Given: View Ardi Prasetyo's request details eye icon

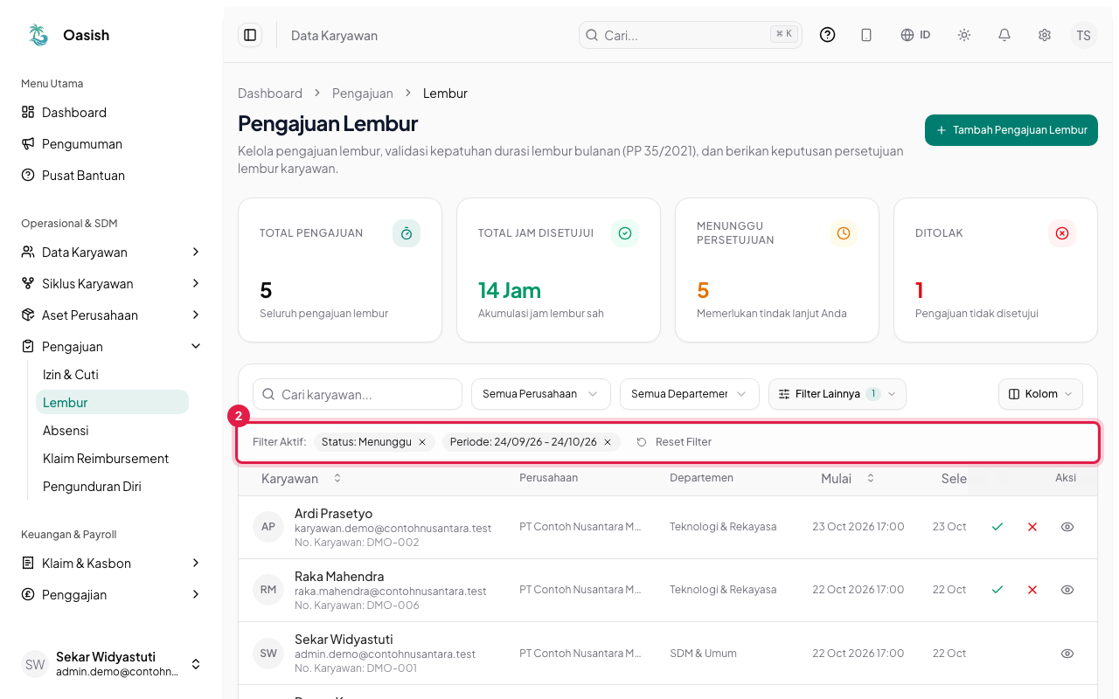Looking at the screenshot, I should [1067, 527].
